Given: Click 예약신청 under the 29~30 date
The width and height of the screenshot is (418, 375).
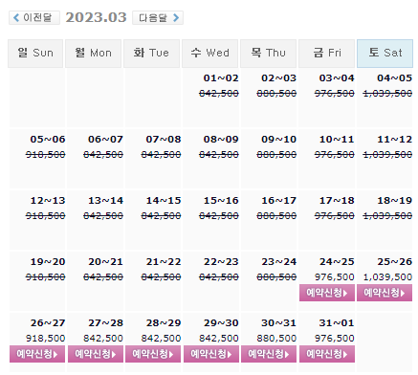Looking at the screenshot, I should pyautogui.click(x=211, y=354).
